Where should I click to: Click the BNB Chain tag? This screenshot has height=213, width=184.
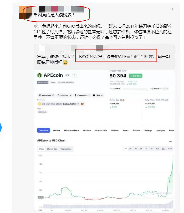43,112
